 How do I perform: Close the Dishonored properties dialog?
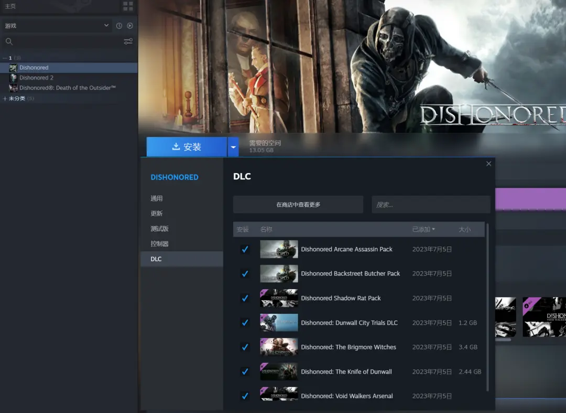click(489, 164)
